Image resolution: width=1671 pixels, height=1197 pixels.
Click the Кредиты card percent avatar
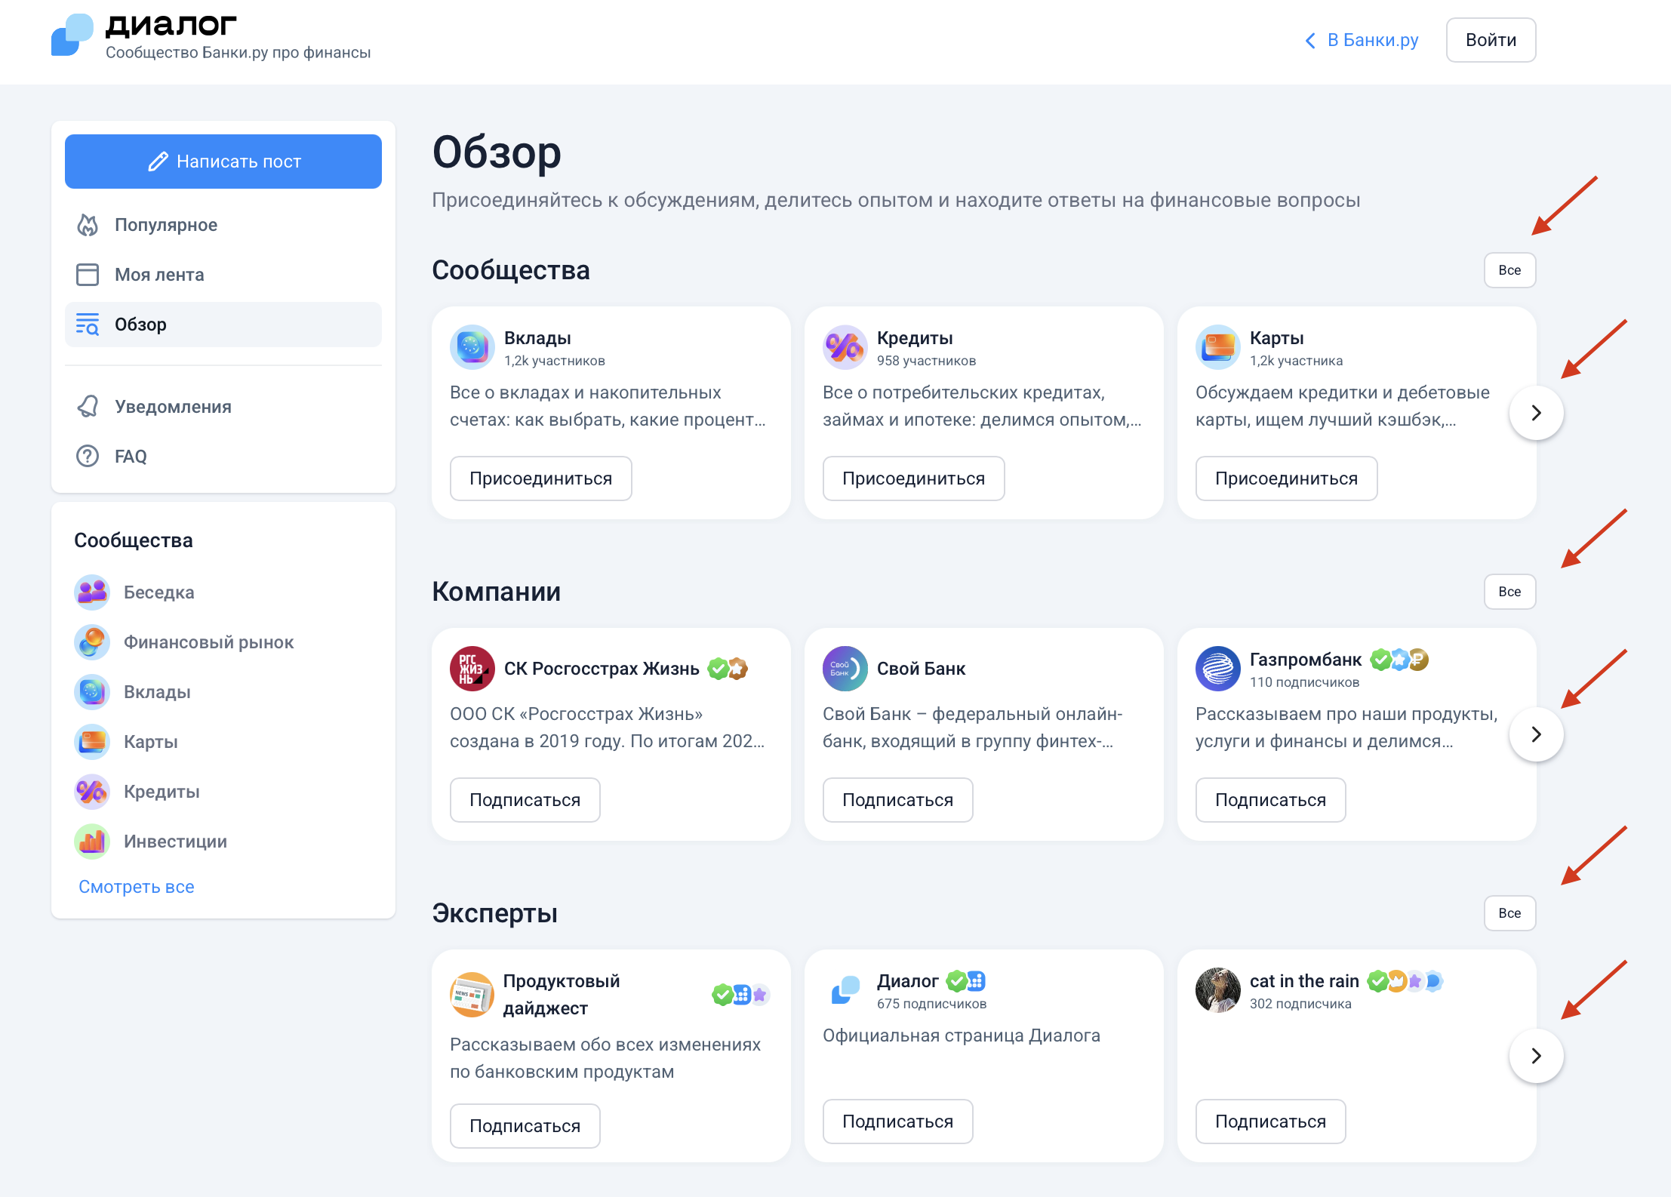(x=845, y=347)
